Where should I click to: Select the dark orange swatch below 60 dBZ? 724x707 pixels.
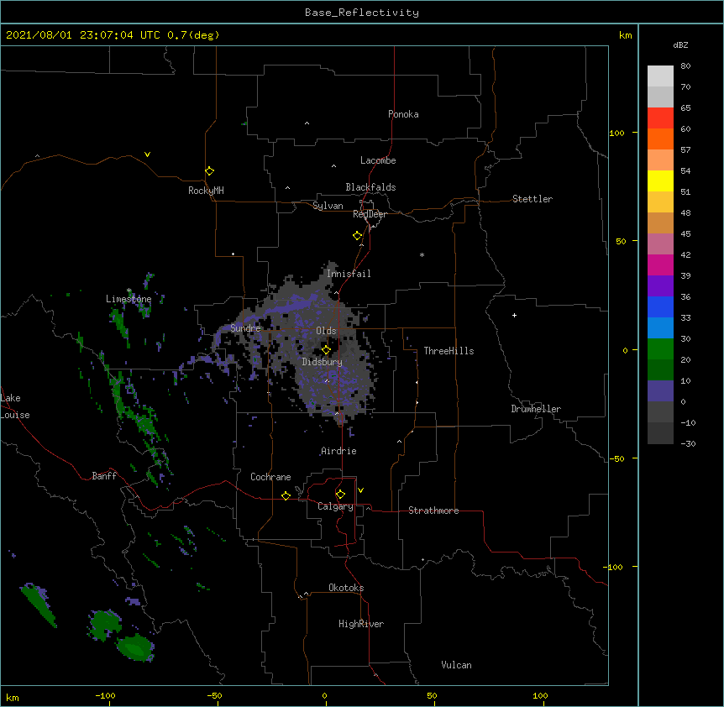point(660,139)
